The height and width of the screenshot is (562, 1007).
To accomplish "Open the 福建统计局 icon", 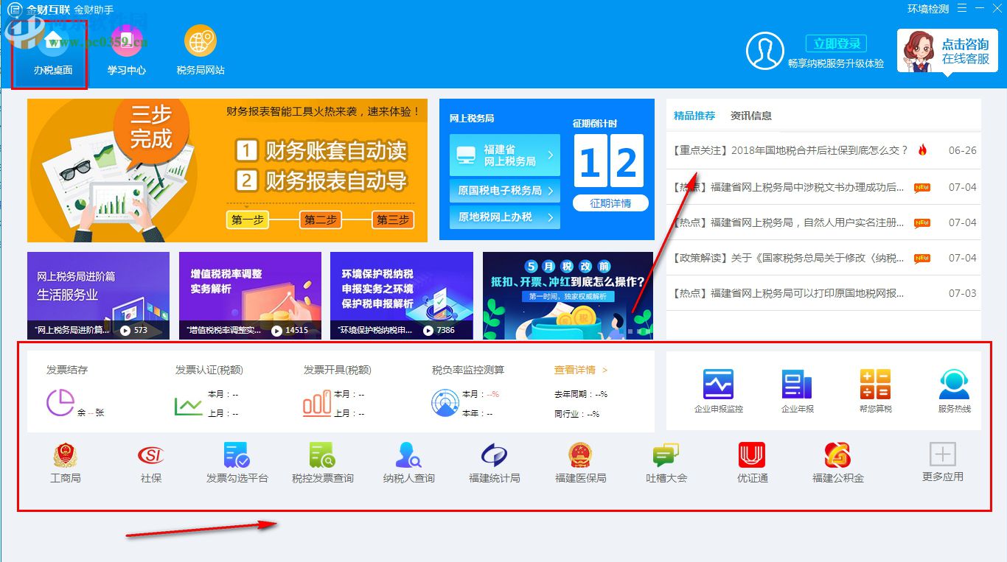I will pos(494,455).
